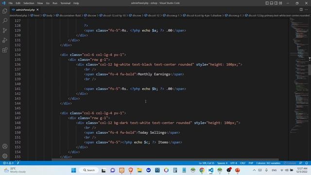The image size is (311, 175).
Task: Open Calculator from the taskbar
Action: point(175,170)
